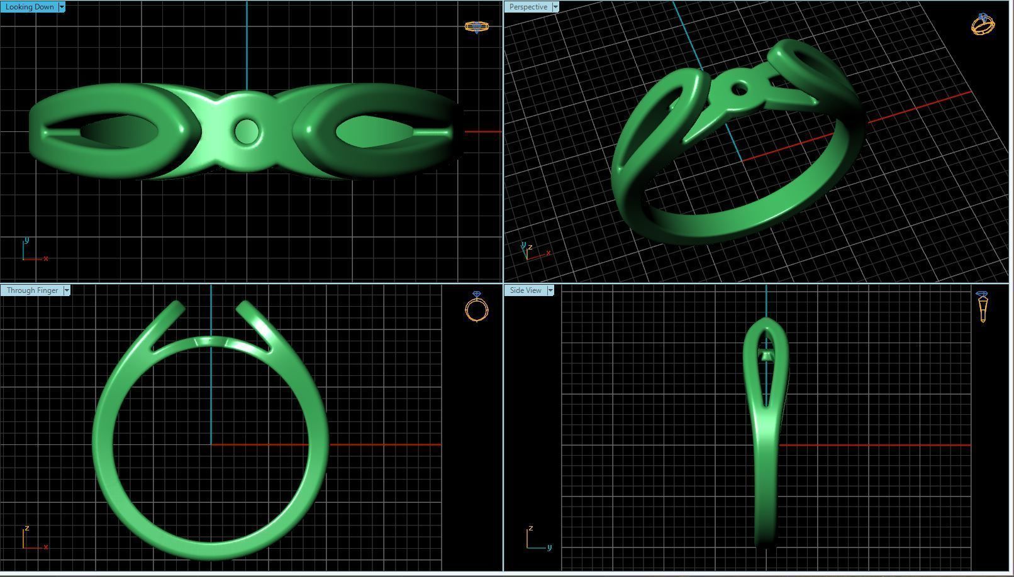
Task: Select the center hole of ring in Looking Down view
Action: [246, 132]
